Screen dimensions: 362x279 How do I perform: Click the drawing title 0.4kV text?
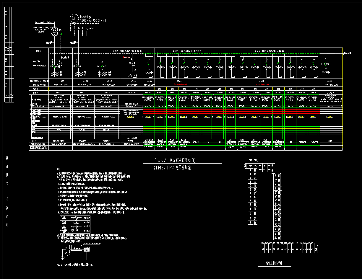pos(175,161)
